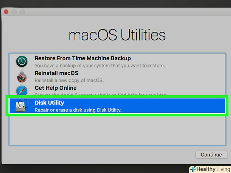The width and height of the screenshot is (231, 173).
Task: Click 'Repair or erase a disk' description
Action: tap(78, 110)
